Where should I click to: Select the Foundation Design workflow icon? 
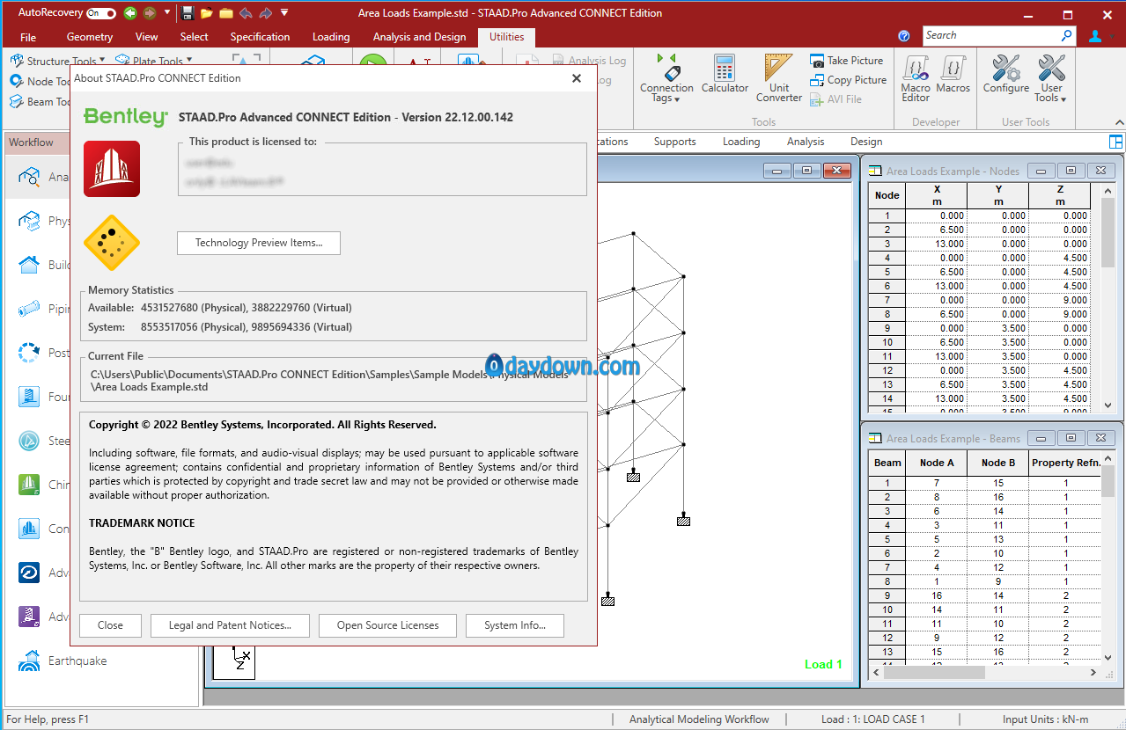coord(30,397)
